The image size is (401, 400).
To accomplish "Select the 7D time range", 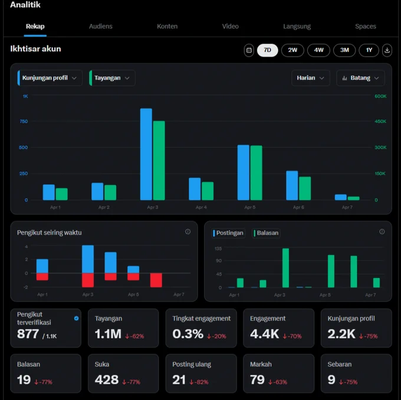I will [x=267, y=50].
